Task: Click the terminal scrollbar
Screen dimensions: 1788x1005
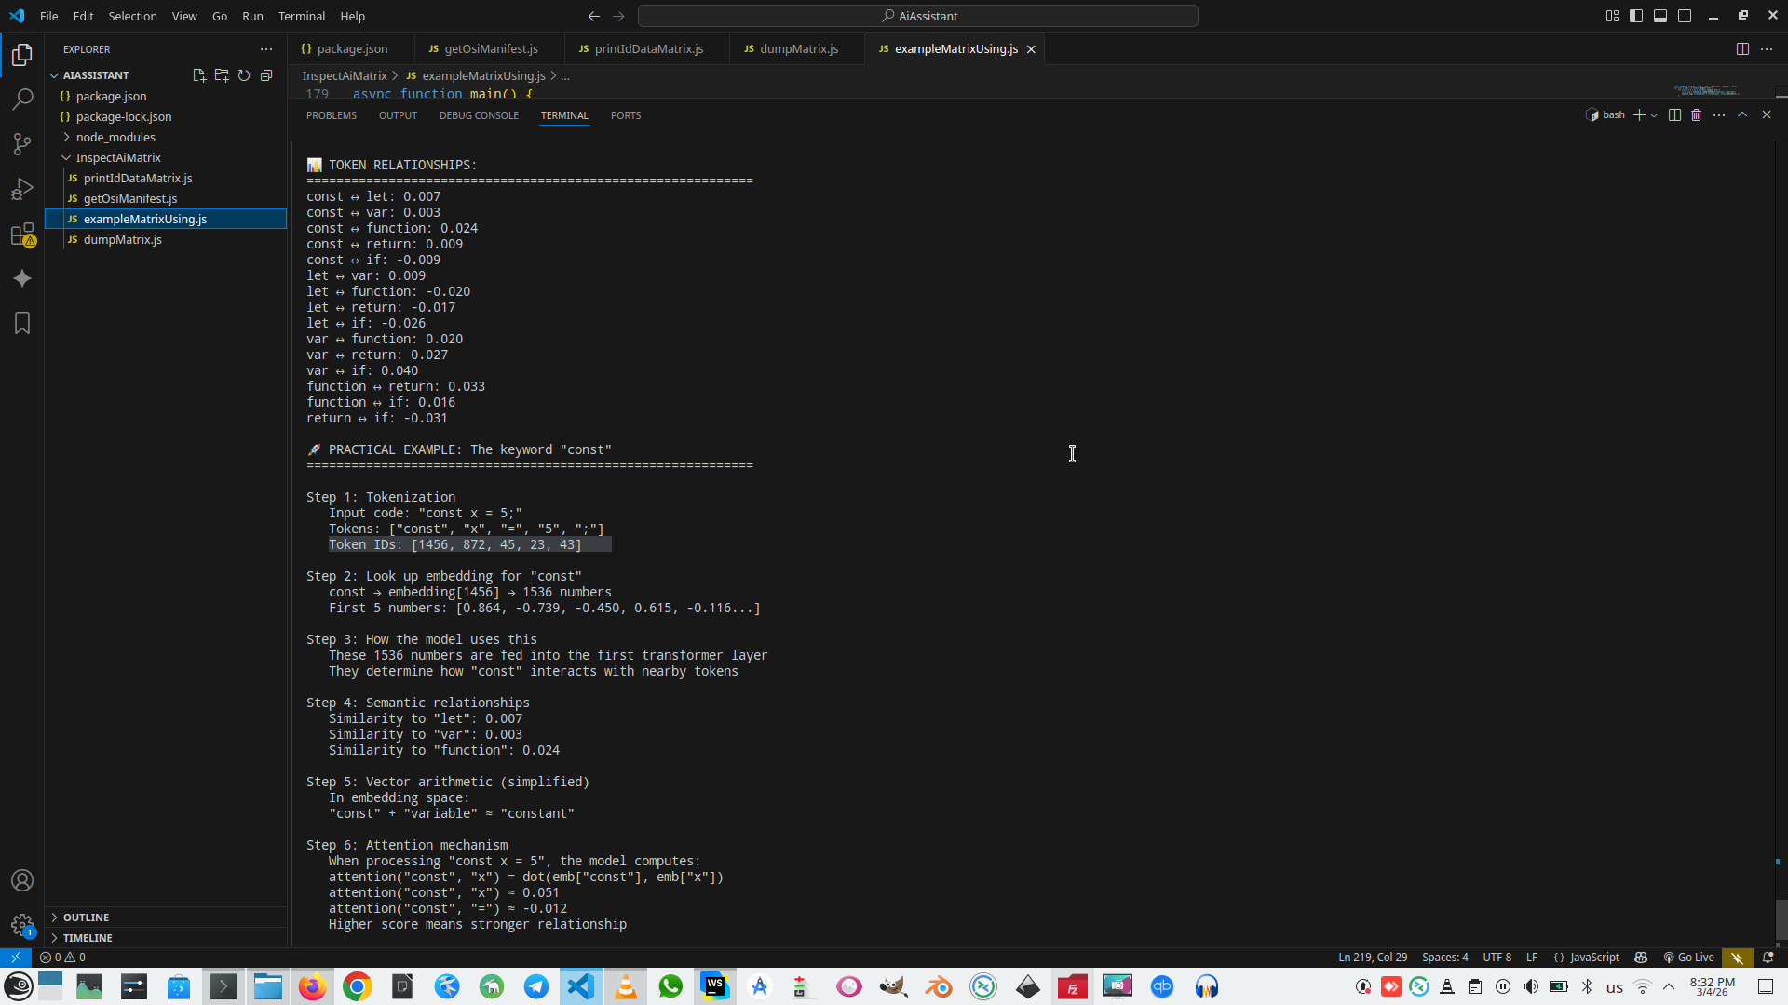Action: 1781,919
